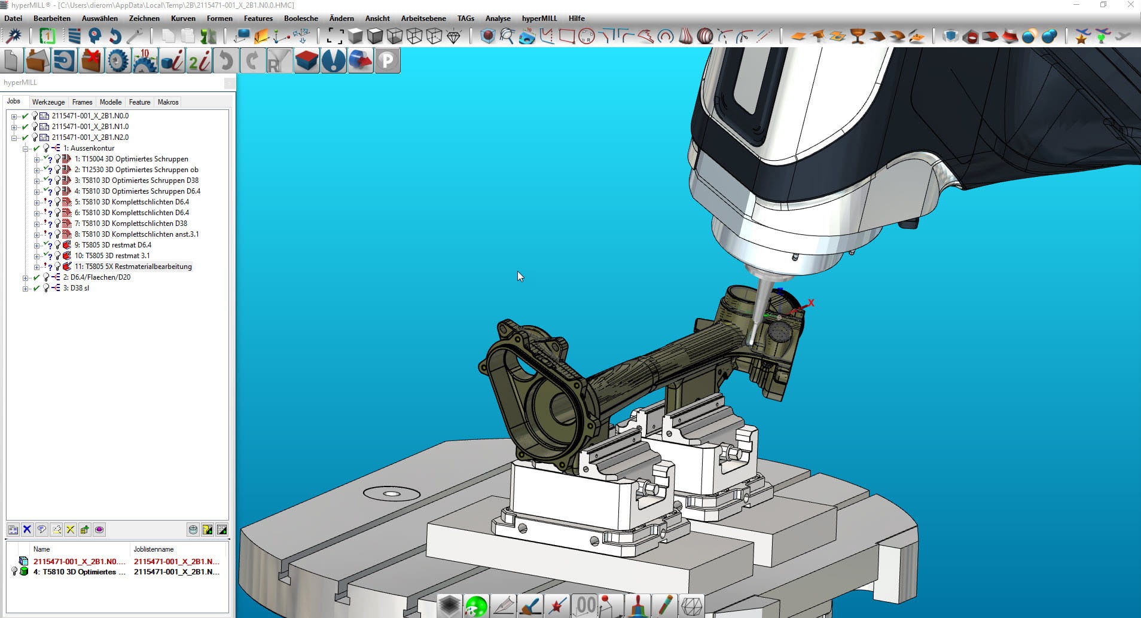The height and width of the screenshot is (618, 1141).
Task: Toggle lightbulb of joblist 2115471-001_X_2B1.N0.0
Action: click(35, 116)
